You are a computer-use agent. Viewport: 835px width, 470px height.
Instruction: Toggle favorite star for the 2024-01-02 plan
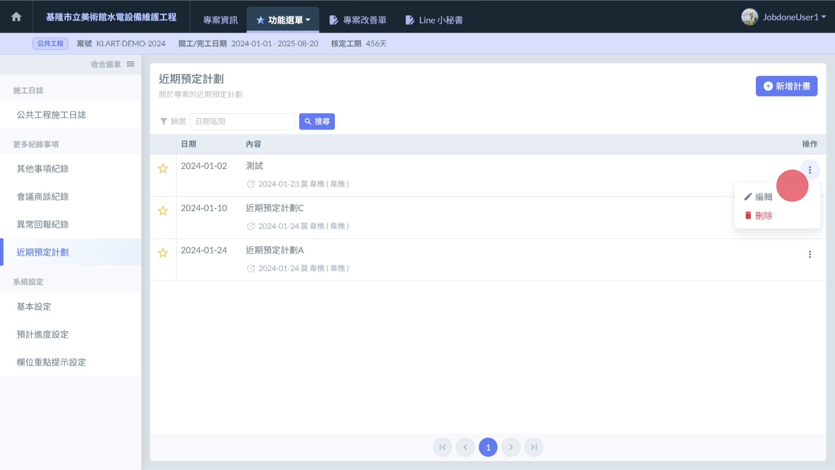point(163,169)
